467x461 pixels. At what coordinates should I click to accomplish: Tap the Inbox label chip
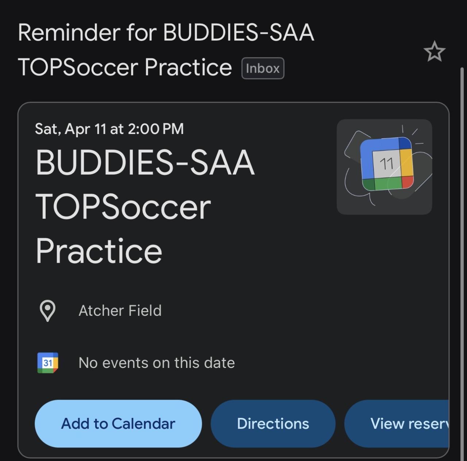coord(263,68)
